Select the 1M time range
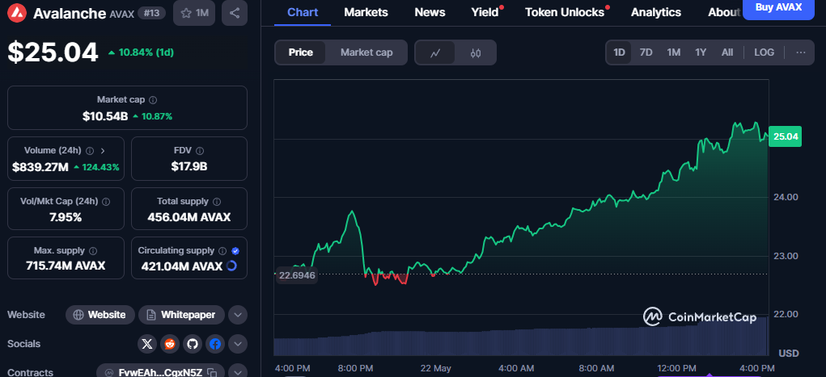This screenshot has height=377, width=826. coord(673,52)
